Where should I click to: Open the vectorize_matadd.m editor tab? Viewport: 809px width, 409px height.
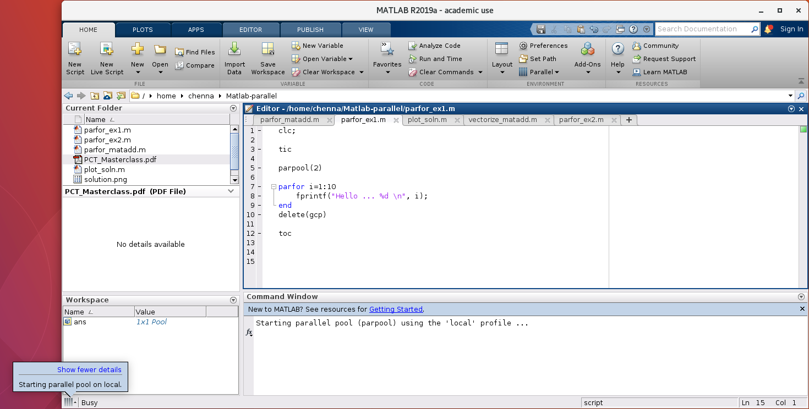[x=502, y=120]
